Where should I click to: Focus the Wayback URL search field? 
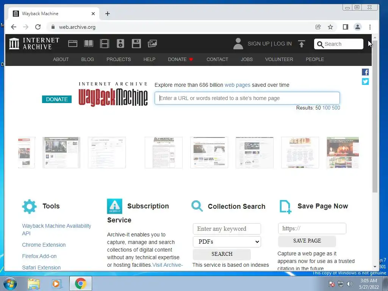pos(247,98)
